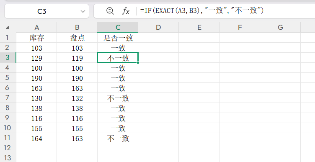Image resolution: width=315 pixels, height=162 pixels.
Task: Click cell C2 showing 一致
Action: point(118,48)
